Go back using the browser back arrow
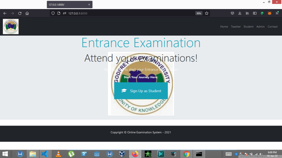The image size is (282, 158). click(x=5, y=13)
